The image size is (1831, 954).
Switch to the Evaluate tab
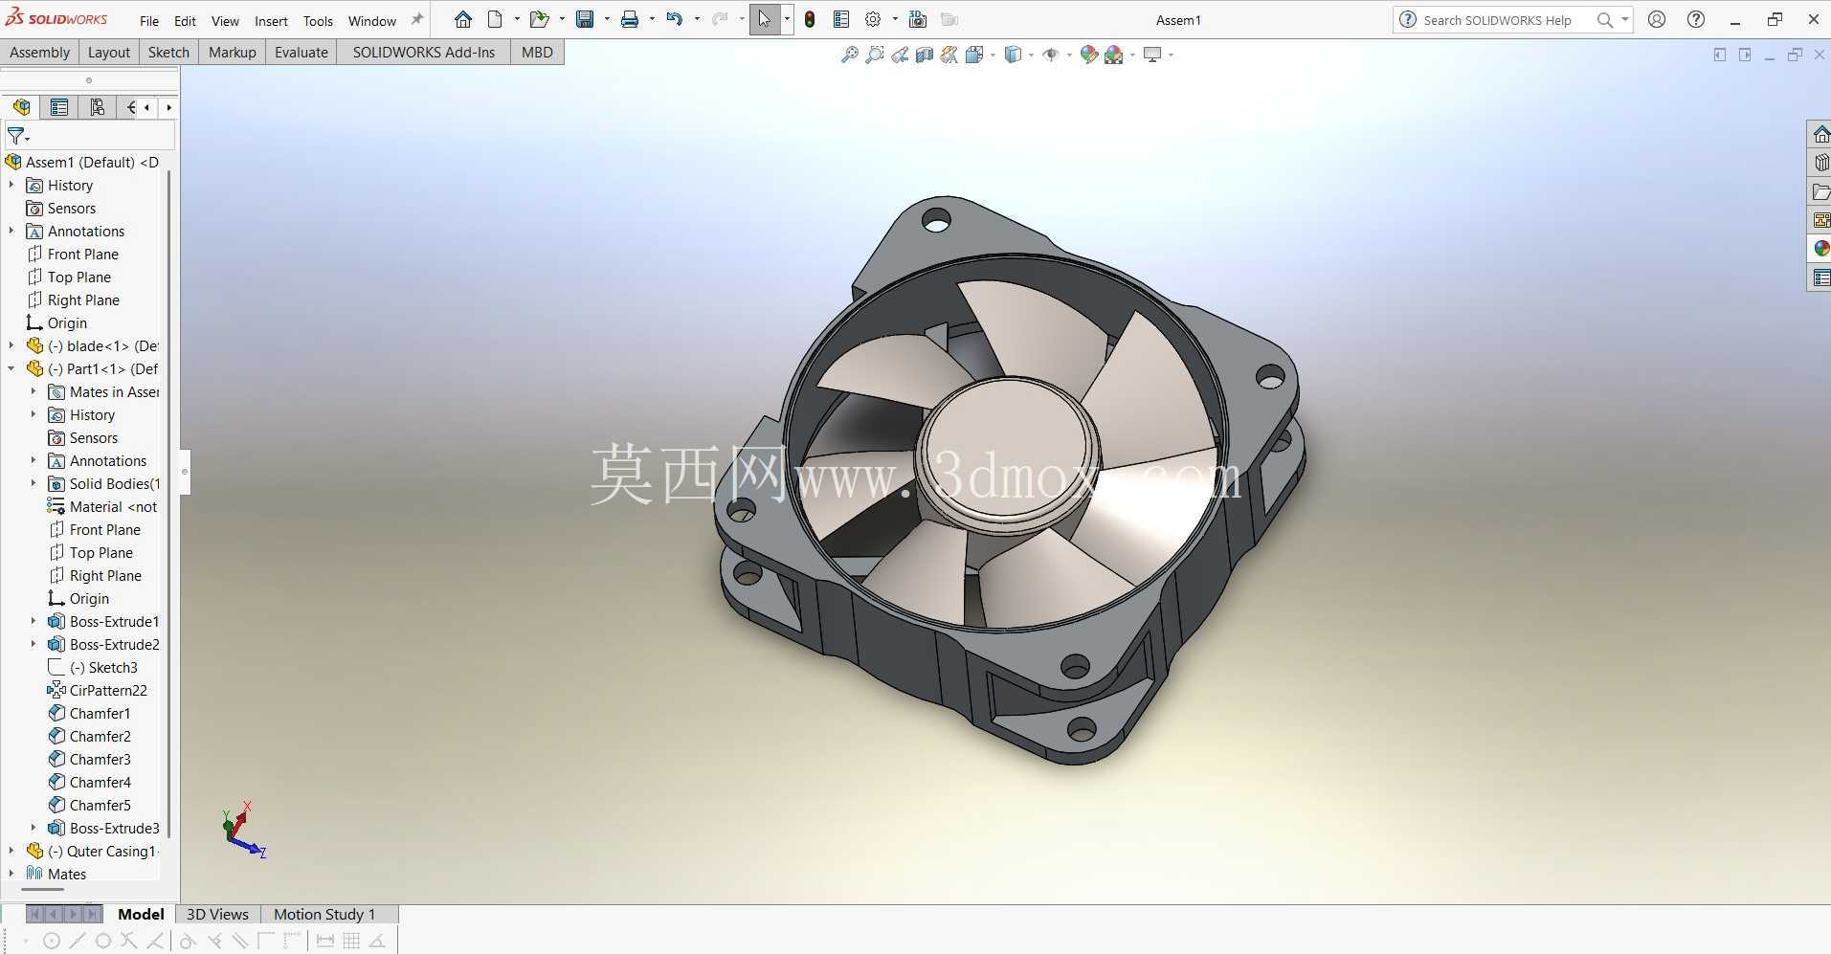click(301, 52)
